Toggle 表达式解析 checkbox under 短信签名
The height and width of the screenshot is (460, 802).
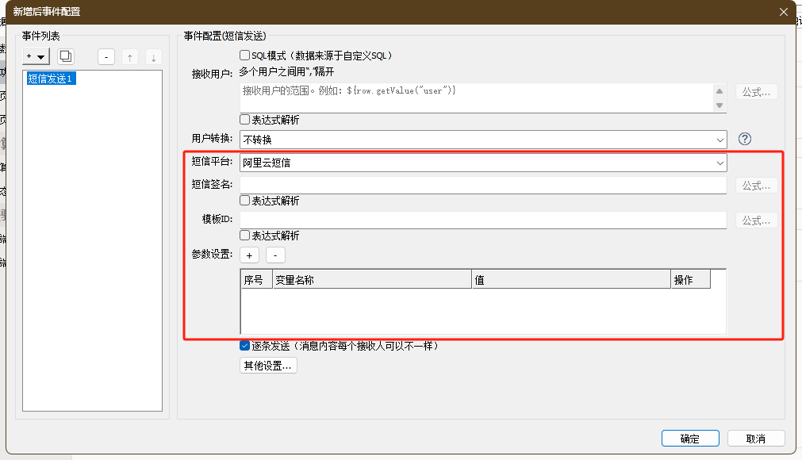245,201
